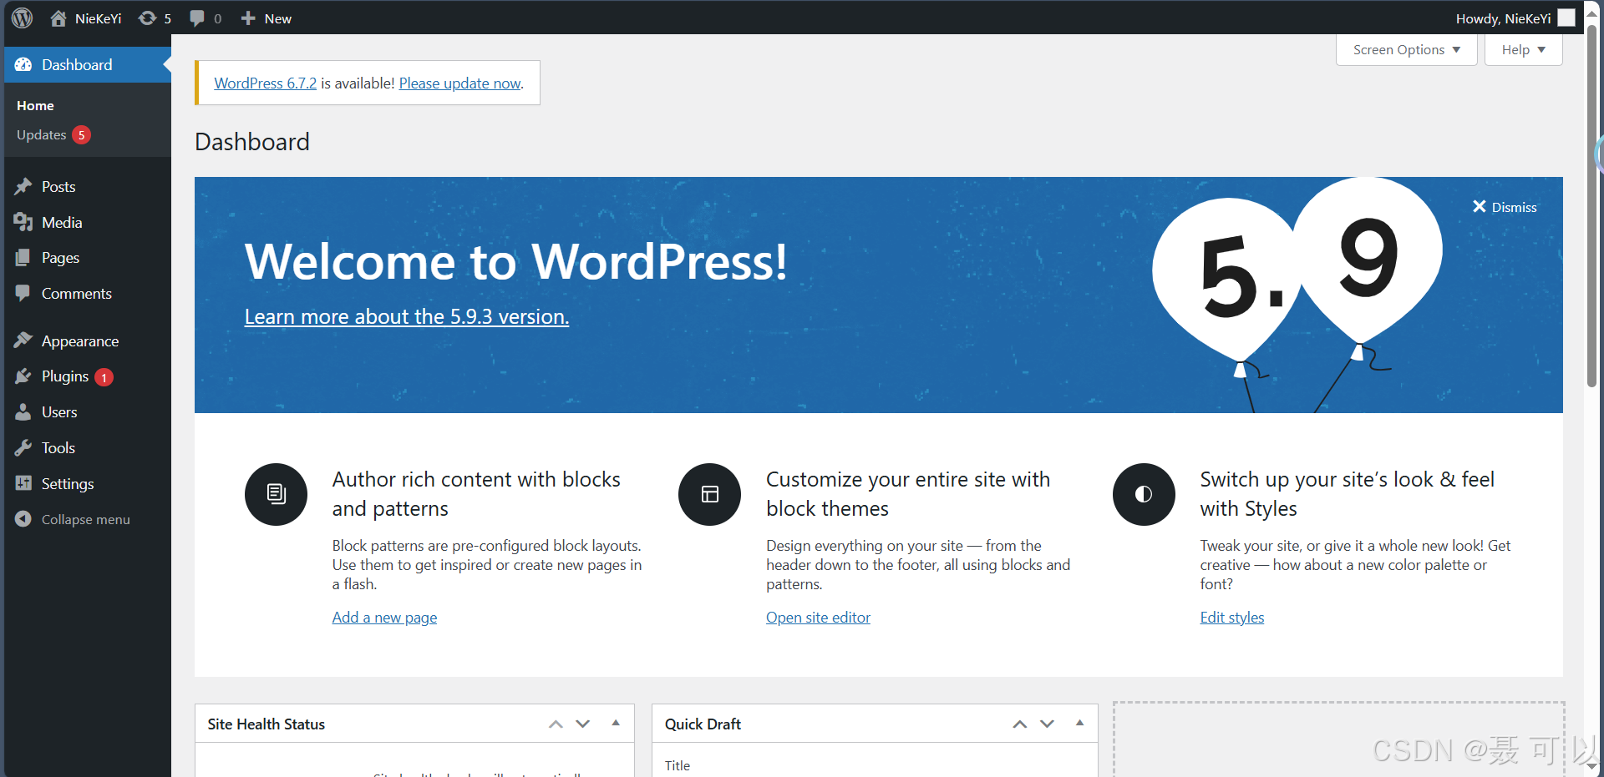Screen dimensions: 1604x777
Task: Open updates icon in admin bar
Action: [x=147, y=18]
